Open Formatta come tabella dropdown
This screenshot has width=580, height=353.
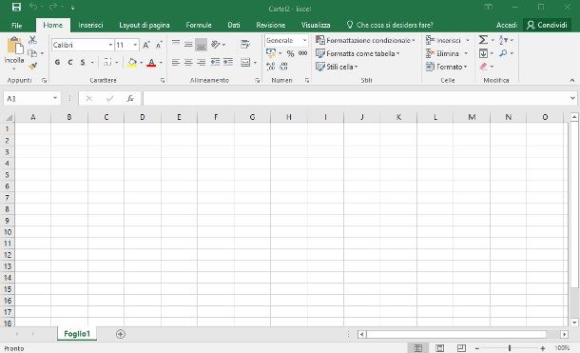click(358, 53)
